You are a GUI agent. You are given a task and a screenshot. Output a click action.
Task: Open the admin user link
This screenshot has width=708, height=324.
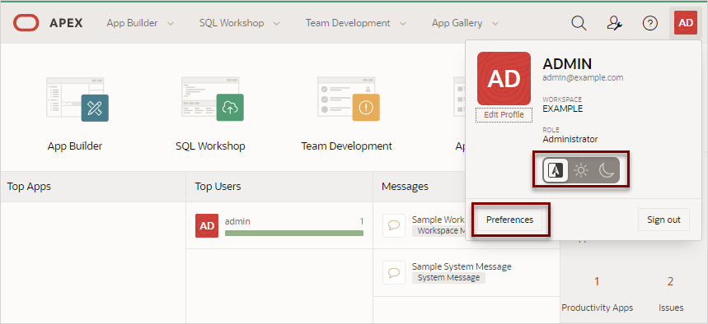coord(237,221)
